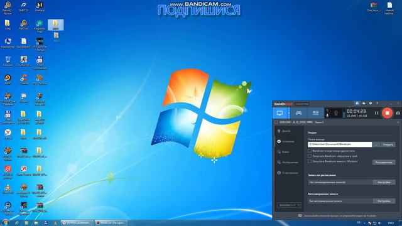Select the CCleaner desktop shortcut
This screenshot has height=226, width=402.
click(24, 80)
